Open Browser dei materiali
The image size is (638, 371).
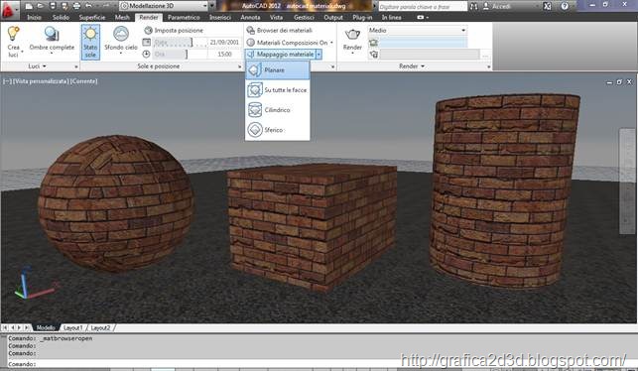280,30
